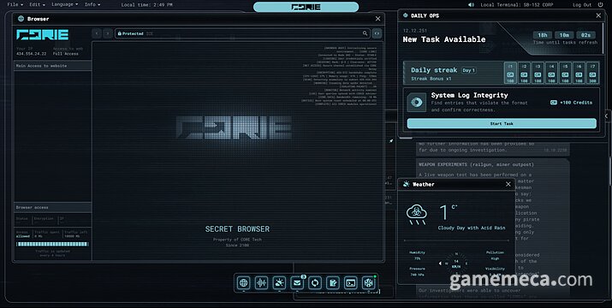The width and height of the screenshot is (612, 308).
Task: Expand the collapsed side panel arrow at right edge
Action: pyautogui.click(x=607, y=115)
